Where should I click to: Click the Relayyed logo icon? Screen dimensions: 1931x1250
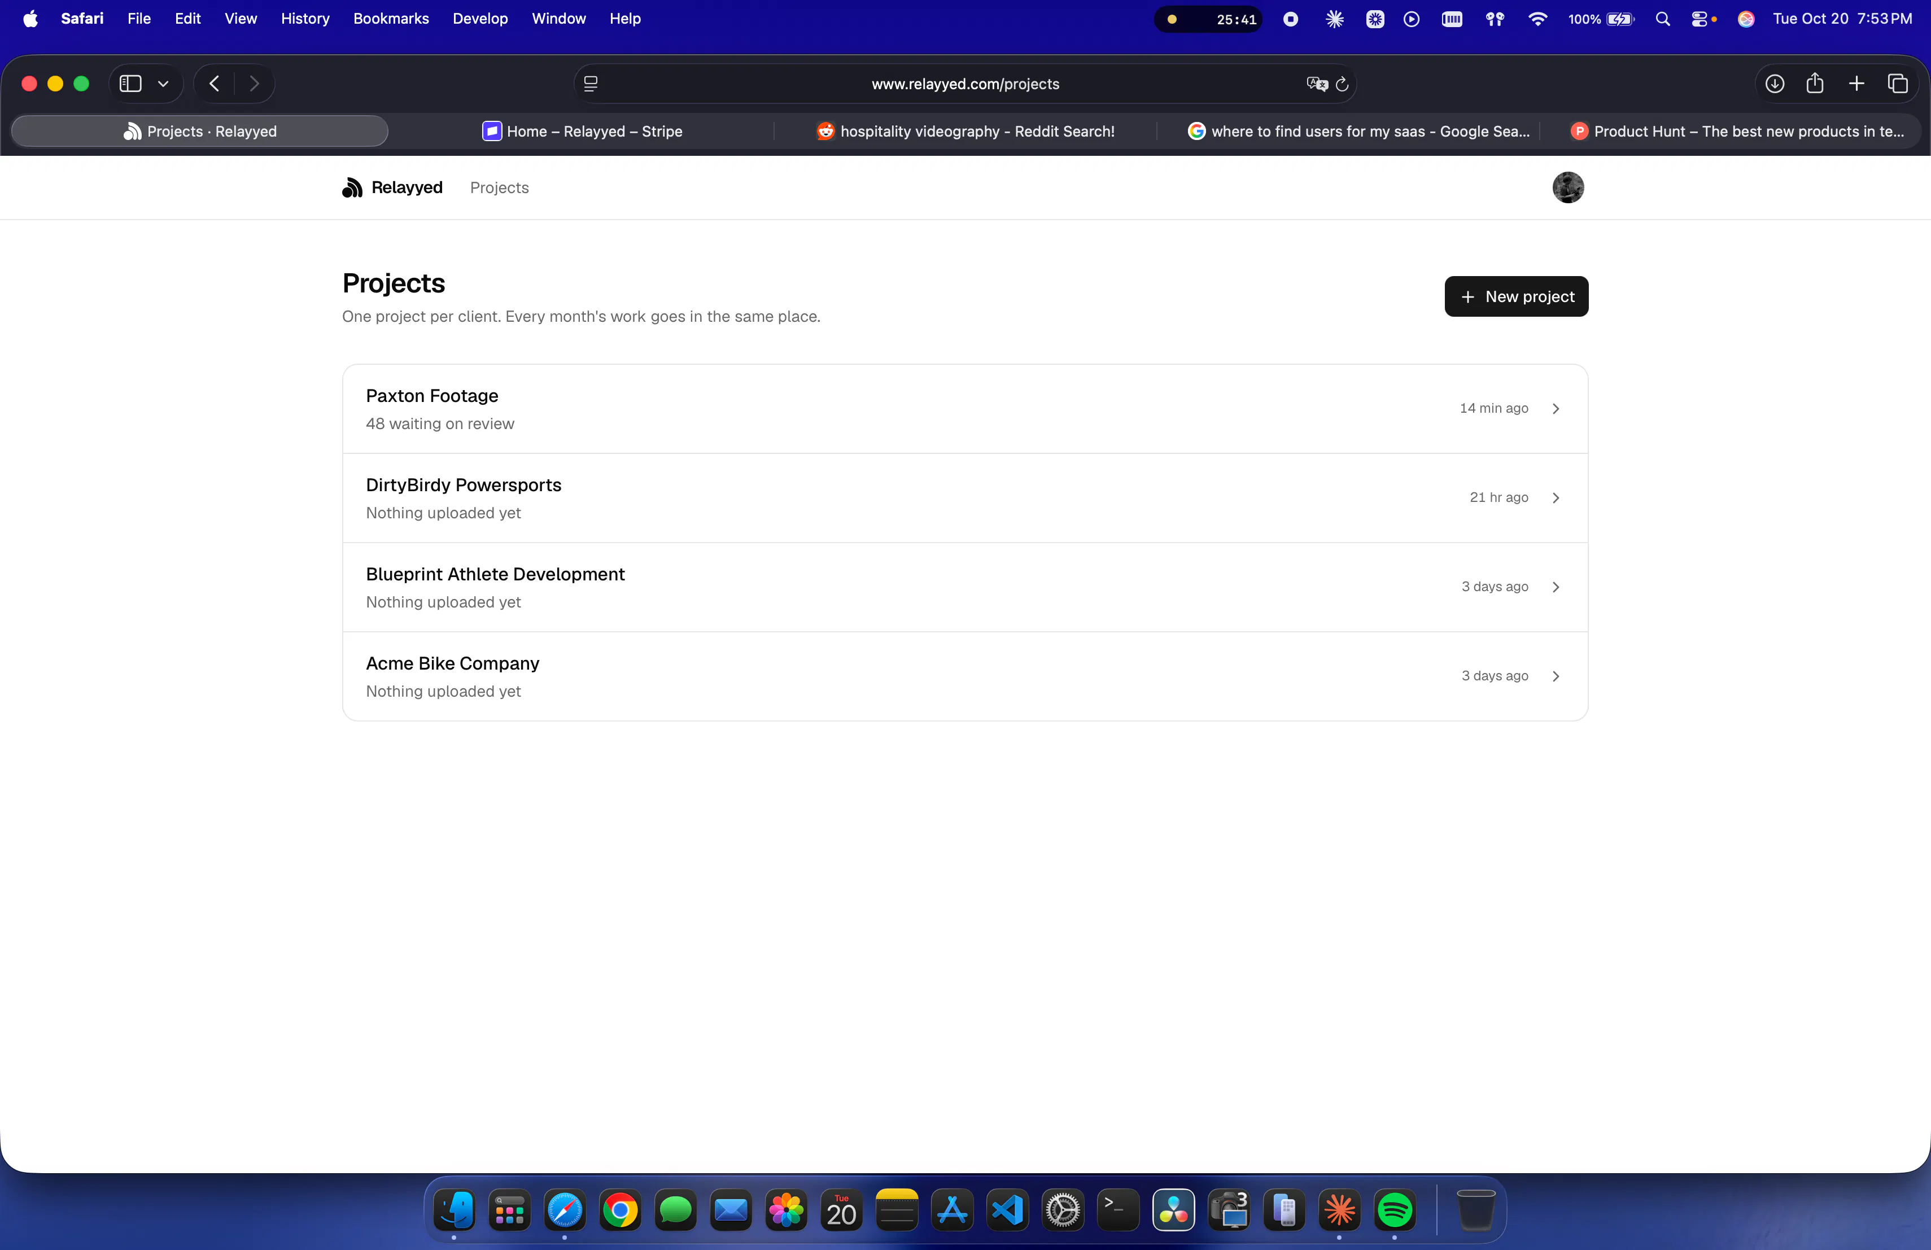point(352,187)
